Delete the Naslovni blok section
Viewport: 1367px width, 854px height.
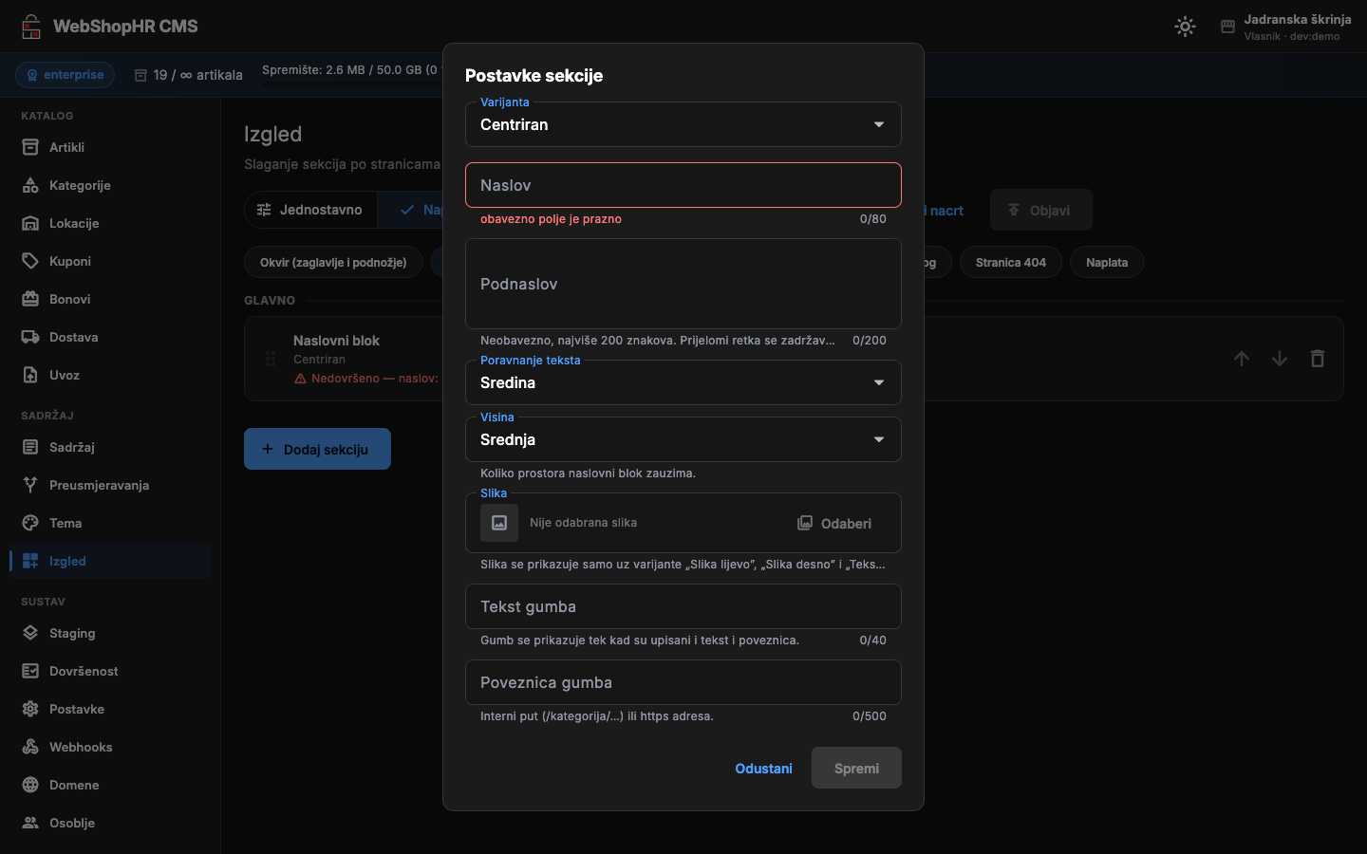1318,359
